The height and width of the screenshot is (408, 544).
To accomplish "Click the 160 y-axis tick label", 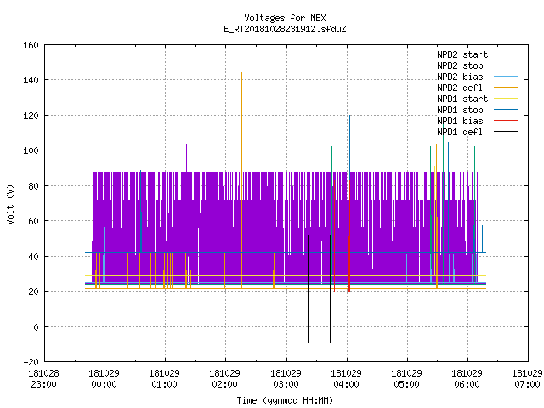I will 31,45.
